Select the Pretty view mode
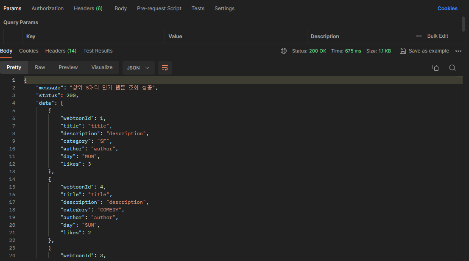This screenshot has height=261, width=469. point(14,67)
